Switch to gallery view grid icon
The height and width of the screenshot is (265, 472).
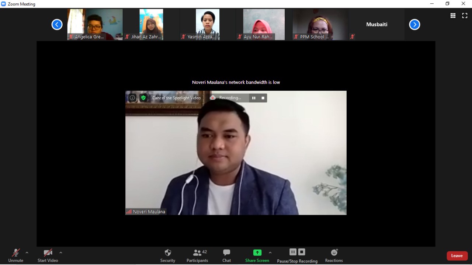tap(453, 15)
